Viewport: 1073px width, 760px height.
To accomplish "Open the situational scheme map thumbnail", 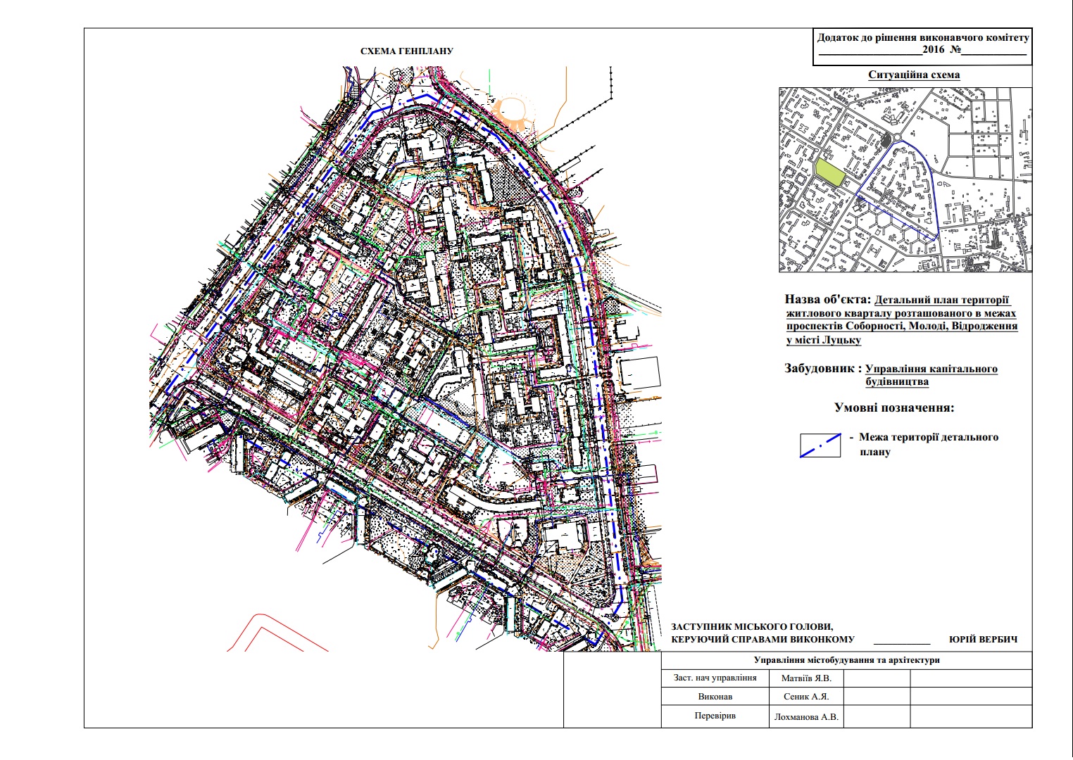I will click(x=905, y=179).
